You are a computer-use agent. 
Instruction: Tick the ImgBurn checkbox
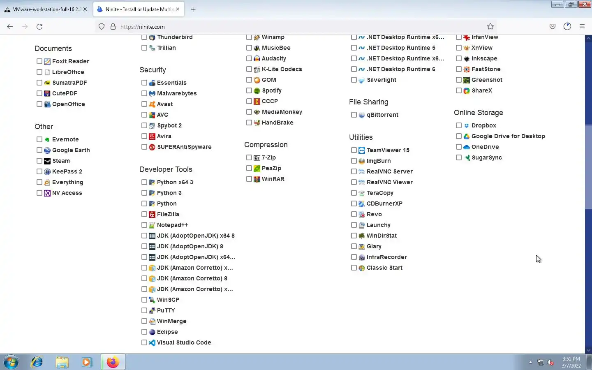tap(354, 161)
